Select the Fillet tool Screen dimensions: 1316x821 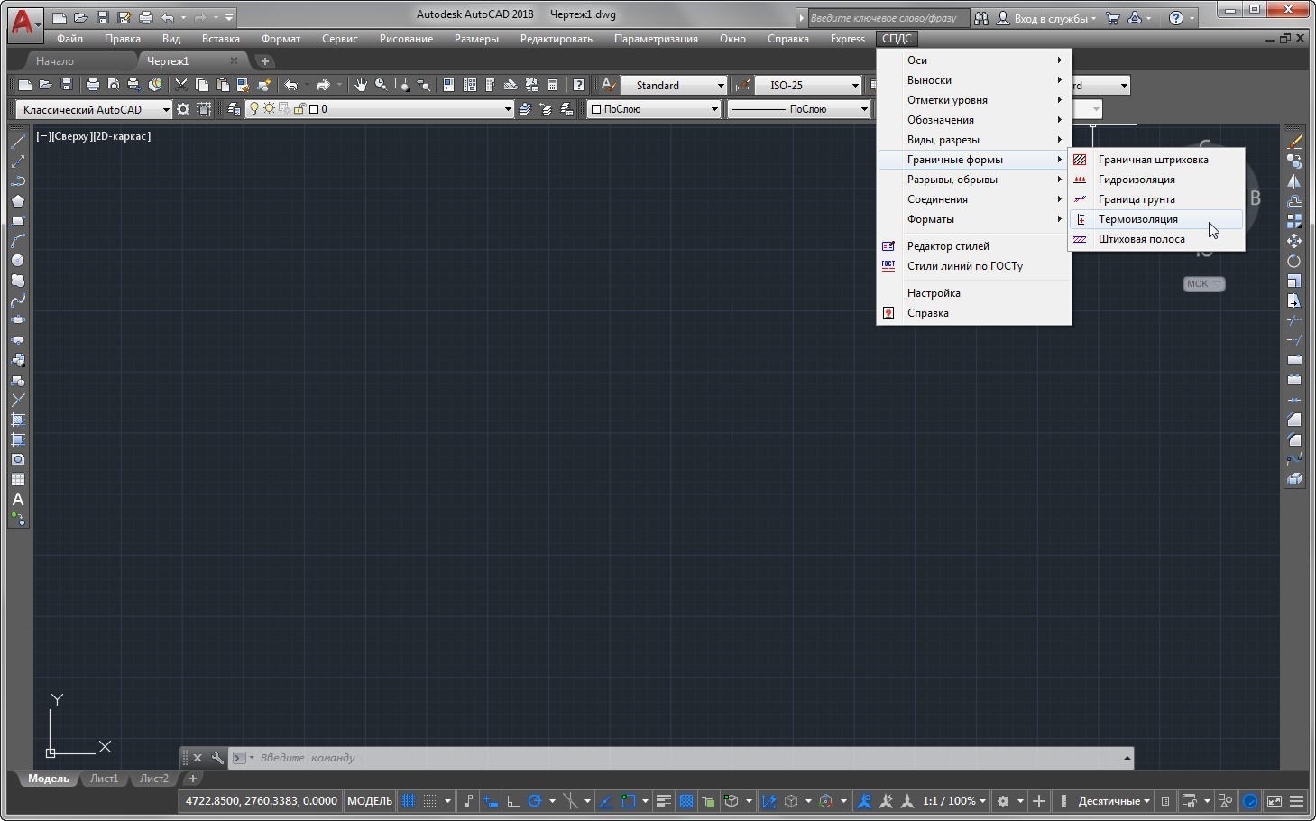click(x=1294, y=439)
